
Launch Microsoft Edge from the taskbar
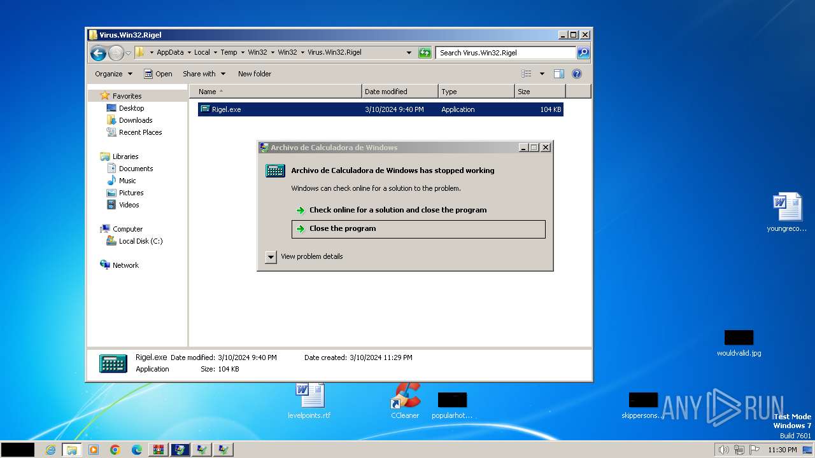[x=137, y=450]
